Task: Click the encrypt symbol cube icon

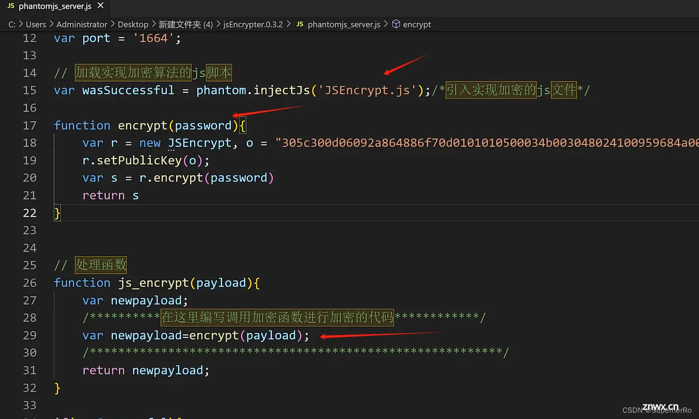Action: point(396,24)
